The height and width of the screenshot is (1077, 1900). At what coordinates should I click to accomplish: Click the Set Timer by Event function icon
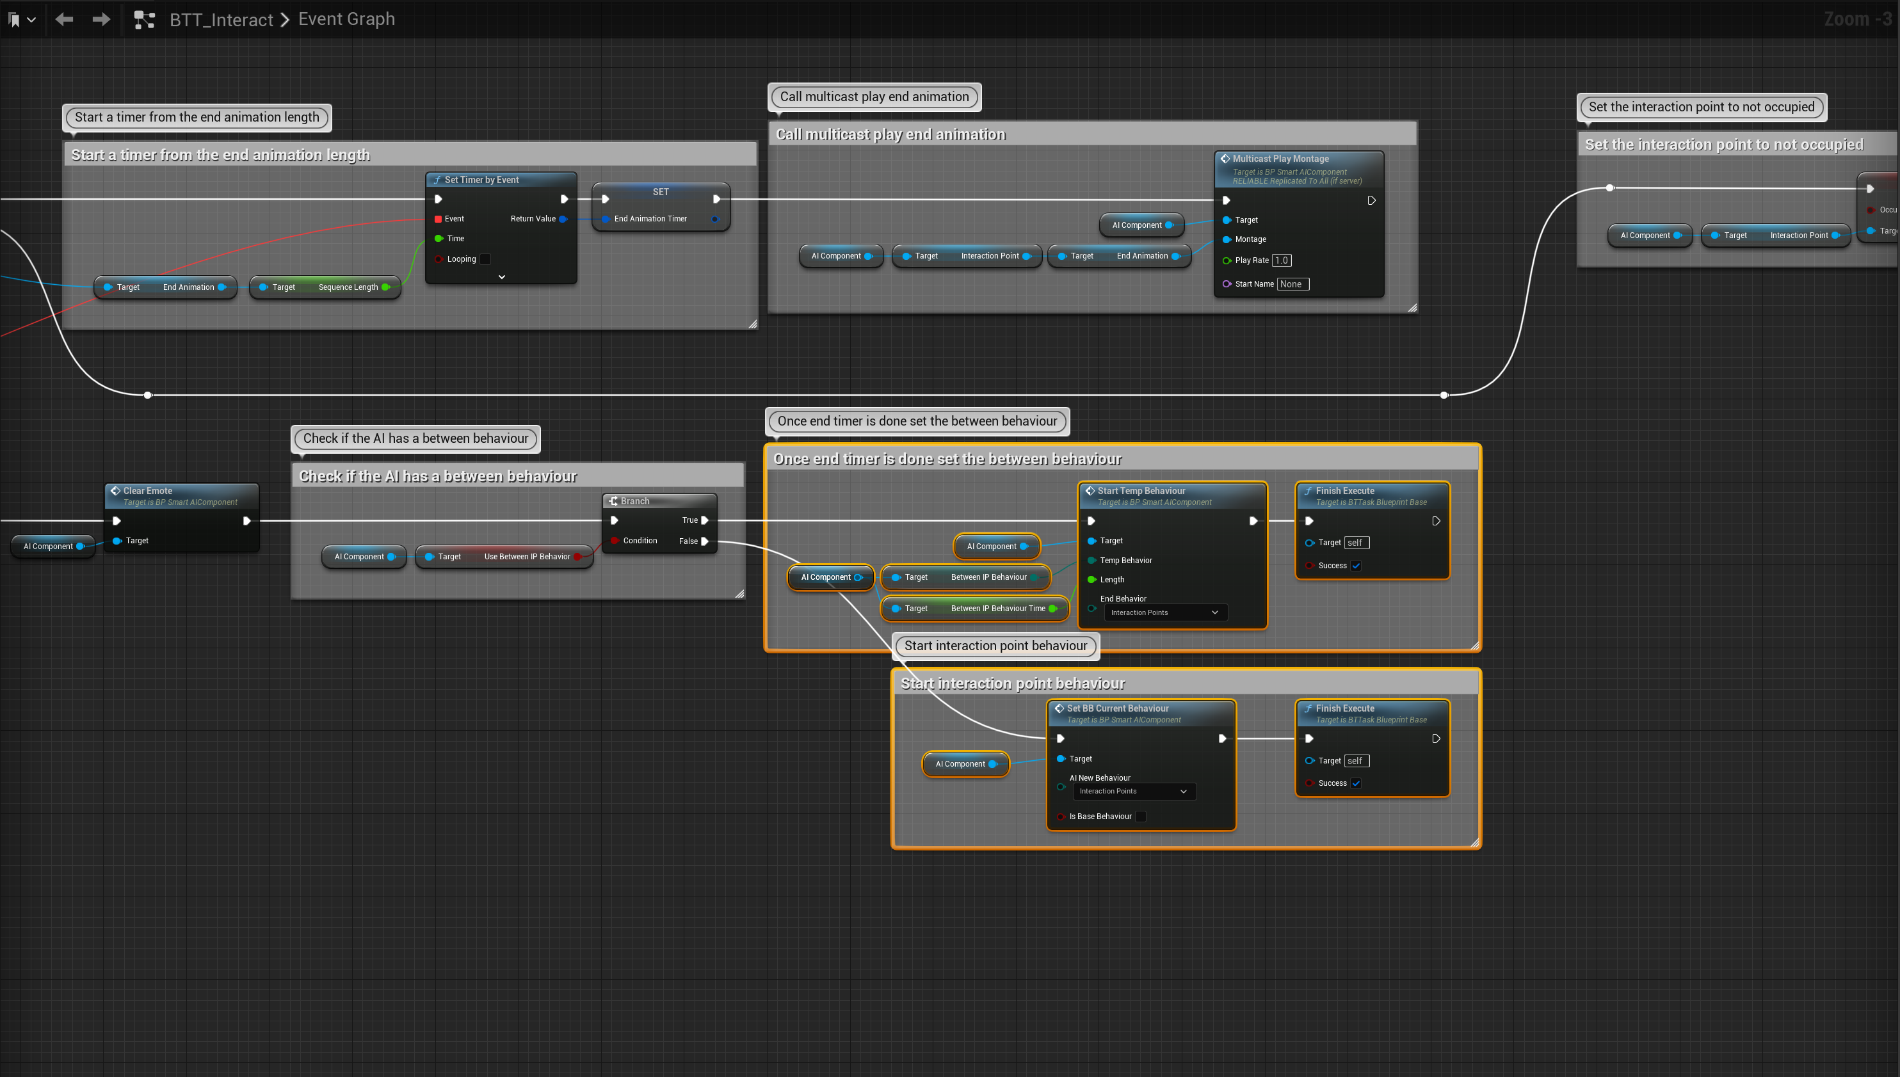pyautogui.click(x=437, y=180)
